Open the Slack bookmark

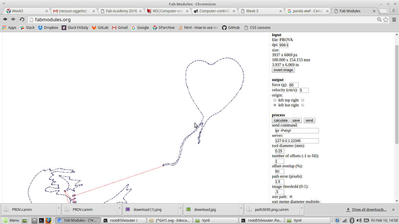point(27,27)
